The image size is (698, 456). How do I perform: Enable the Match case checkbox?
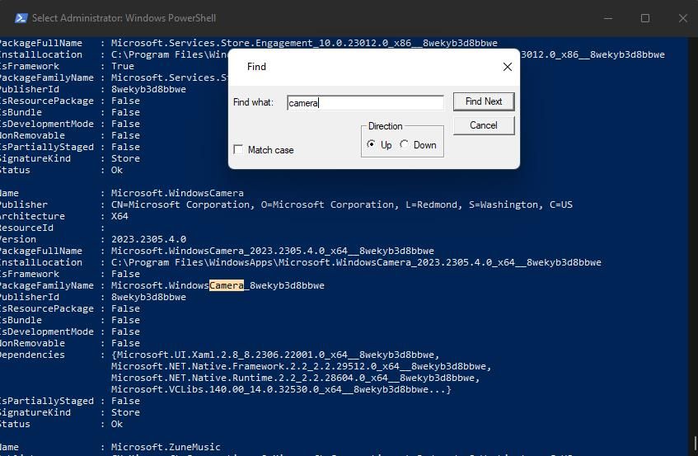pos(239,149)
